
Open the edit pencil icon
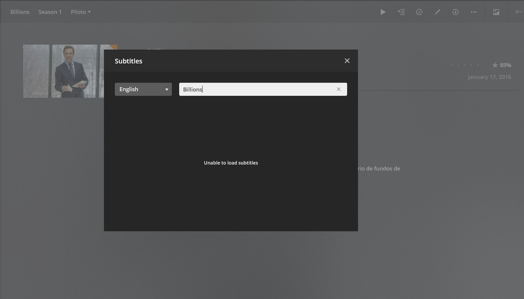coord(437,12)
